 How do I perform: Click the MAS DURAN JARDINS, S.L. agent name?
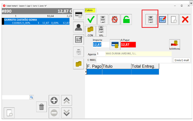point(138,54)
